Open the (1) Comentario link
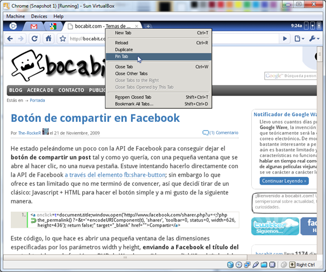 click(221, 133)
